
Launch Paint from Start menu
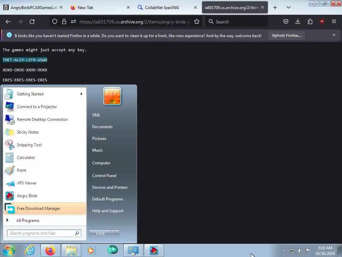pos(45,170)
